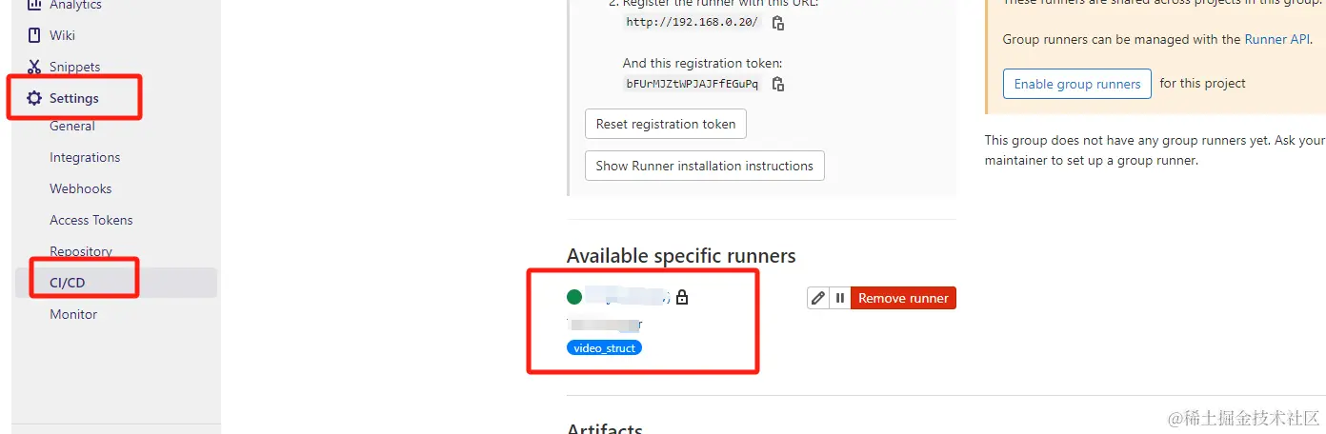This screenshot has height=434, width=1326.
Task: Click the Wiki book icon in sidebar
Action: [x=34, y=35]
